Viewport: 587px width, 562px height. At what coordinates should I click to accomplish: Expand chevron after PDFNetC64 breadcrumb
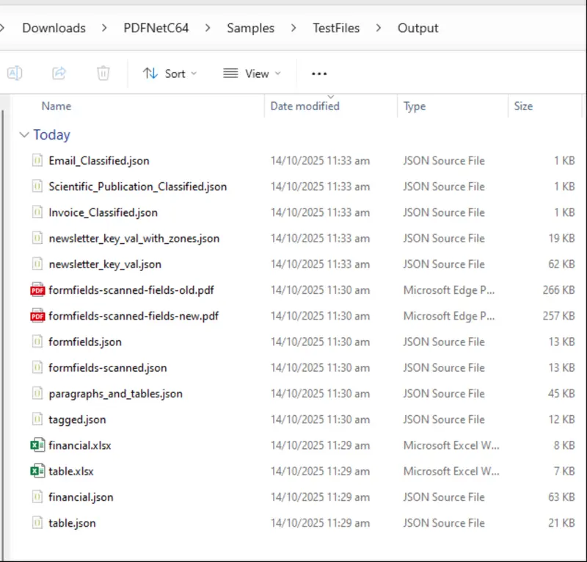(208, 28)
